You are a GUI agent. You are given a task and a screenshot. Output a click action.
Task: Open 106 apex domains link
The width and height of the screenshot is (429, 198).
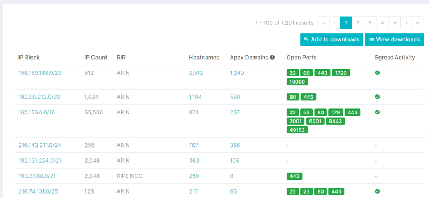coord(234,161)
